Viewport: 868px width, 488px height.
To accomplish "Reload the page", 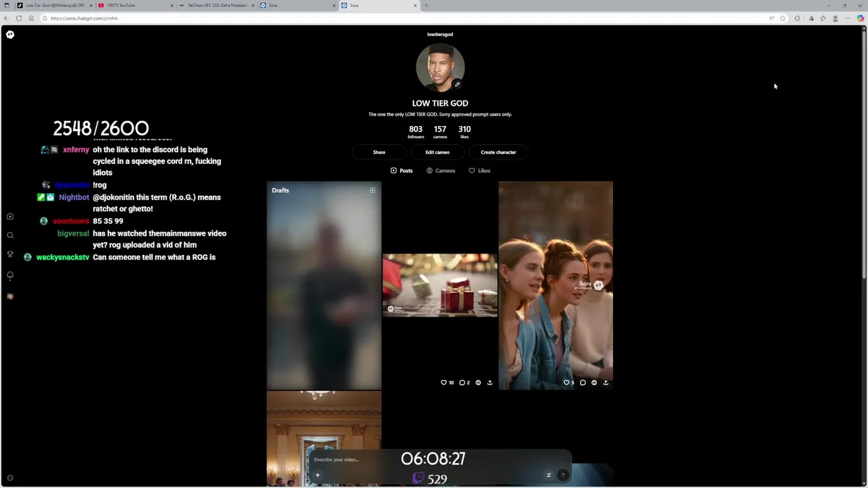I will 19,18.
